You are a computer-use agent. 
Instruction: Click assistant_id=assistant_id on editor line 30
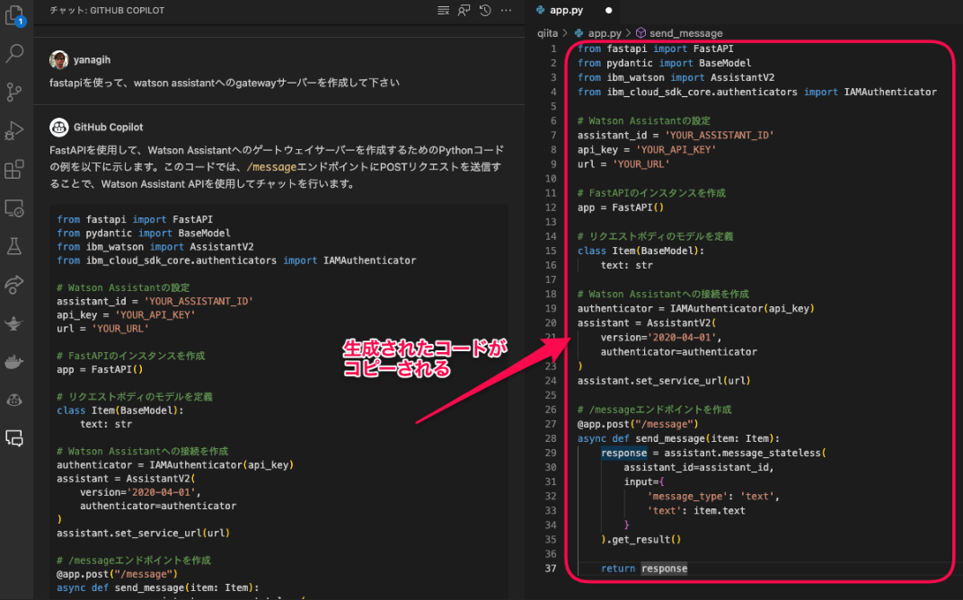(698, 467)
